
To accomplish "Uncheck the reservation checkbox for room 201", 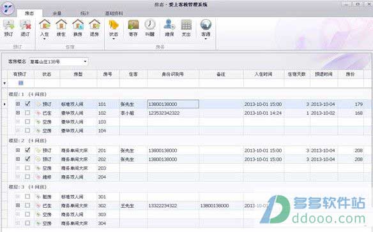I will click(27, 150).
